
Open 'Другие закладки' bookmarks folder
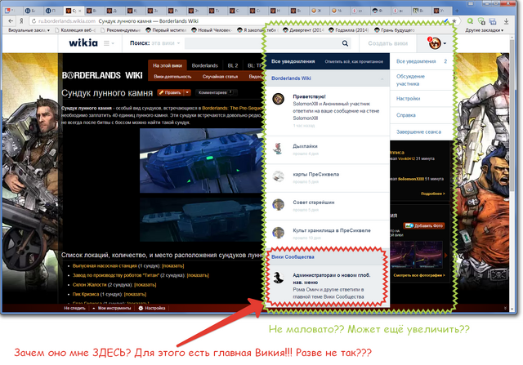[484, 30]
